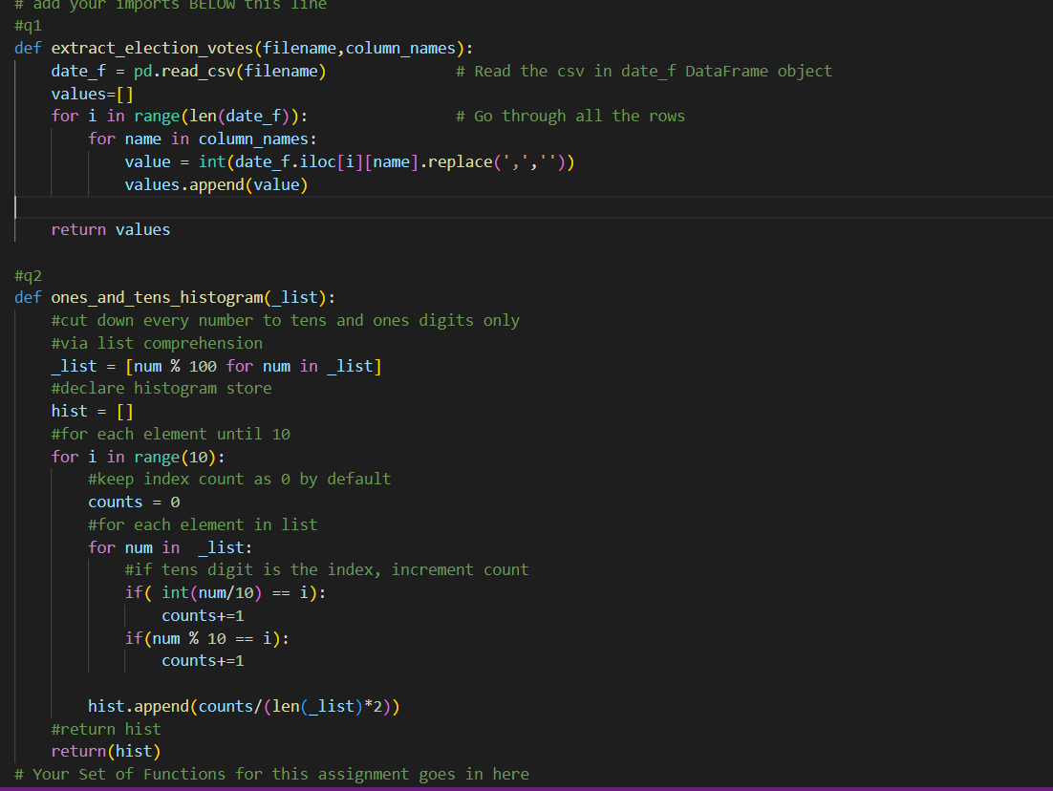Click the '#q2' comment

click(x=29, y=275)
